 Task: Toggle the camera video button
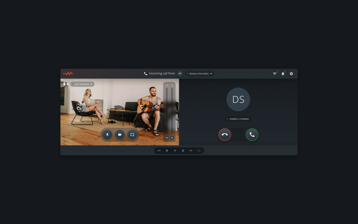click(120, 135)
